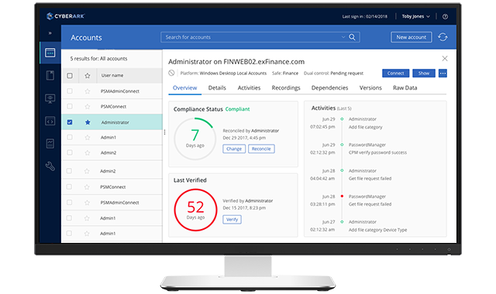Click the 'Dec 29 2017, 4:45 pm' reconciled date
This screenshot has width=496, height=294.
pos(244,138)
